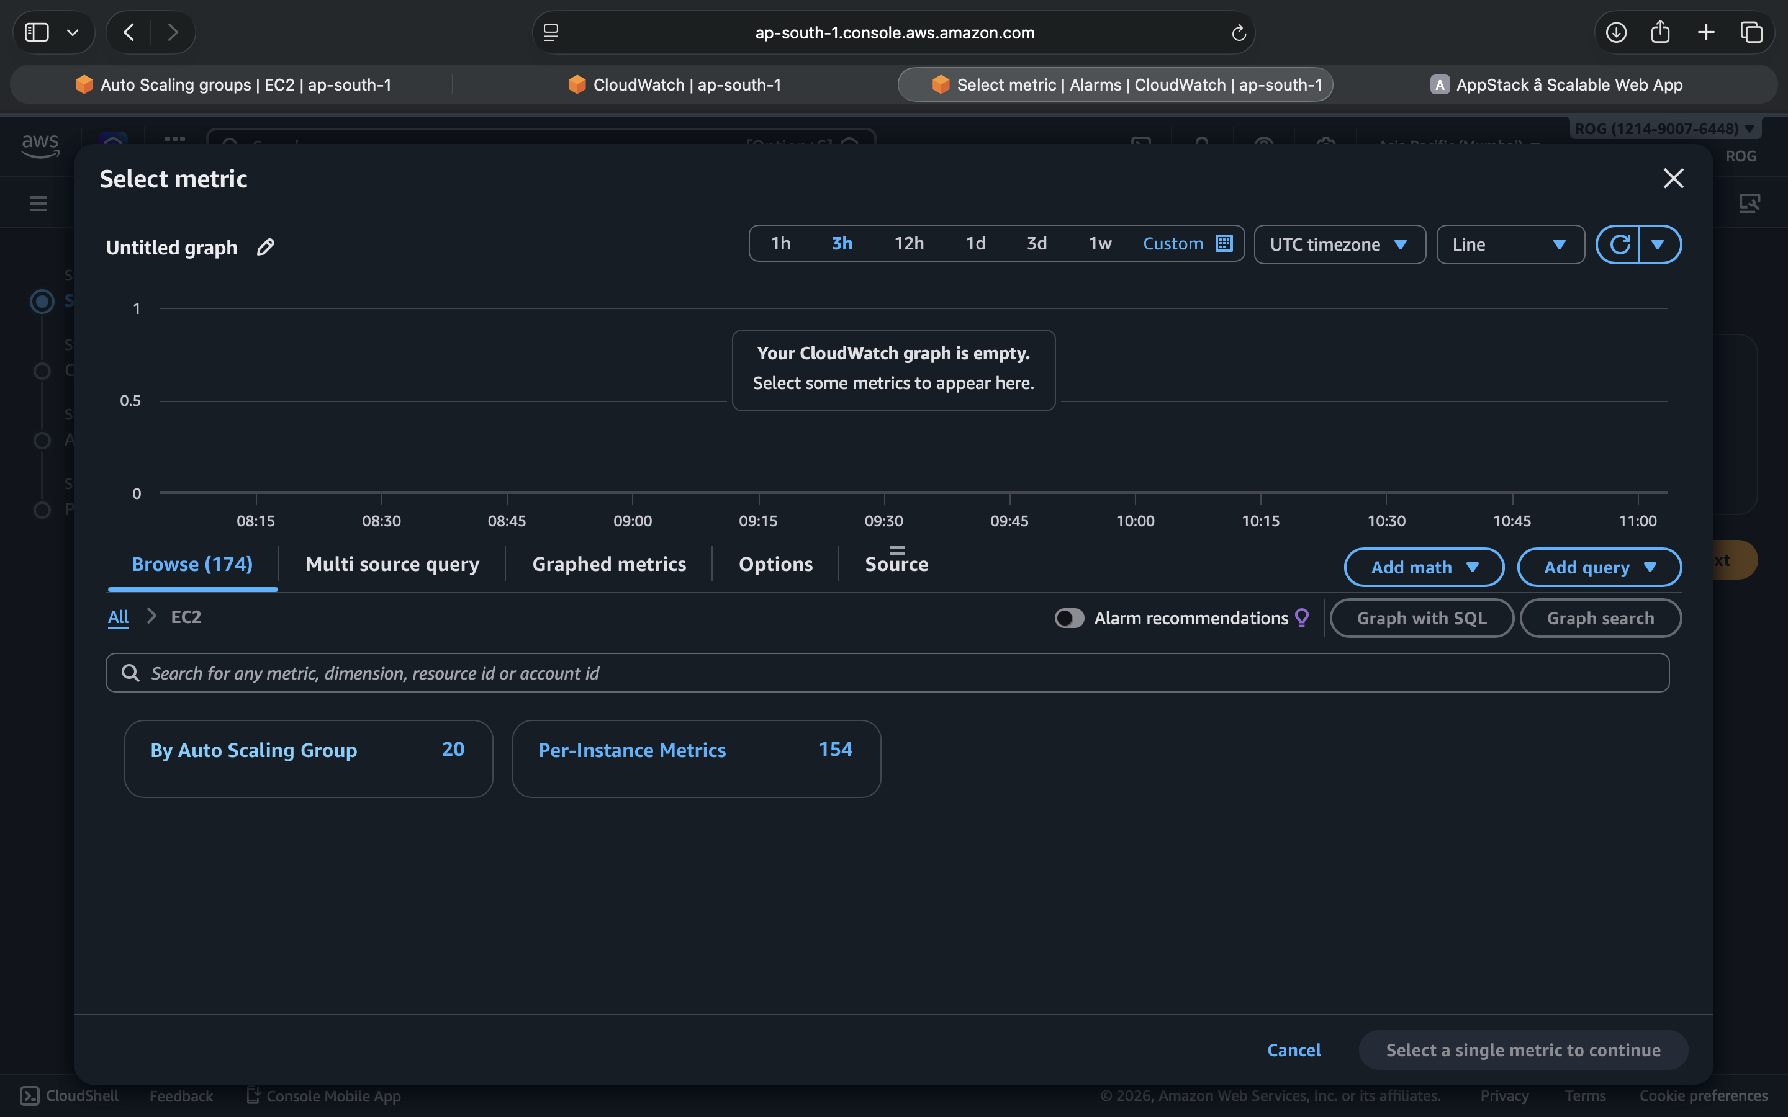Reload the page using the address bar icon
This screenshot has height=1117, width=1788.
tap(1239, 32)
